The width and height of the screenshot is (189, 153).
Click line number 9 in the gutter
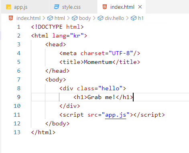click(x=19, y=97)
